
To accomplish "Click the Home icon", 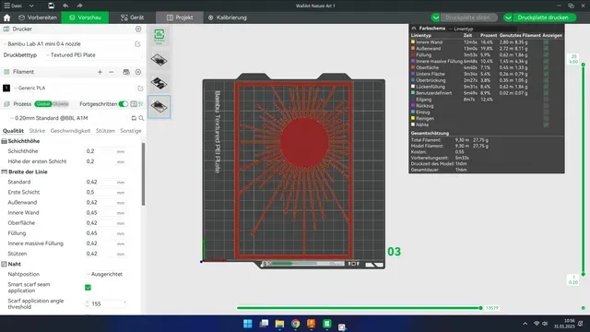I will (6, 18).
